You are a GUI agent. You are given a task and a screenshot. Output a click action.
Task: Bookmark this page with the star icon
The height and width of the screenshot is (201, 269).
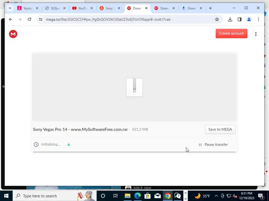tap(217, 19)
